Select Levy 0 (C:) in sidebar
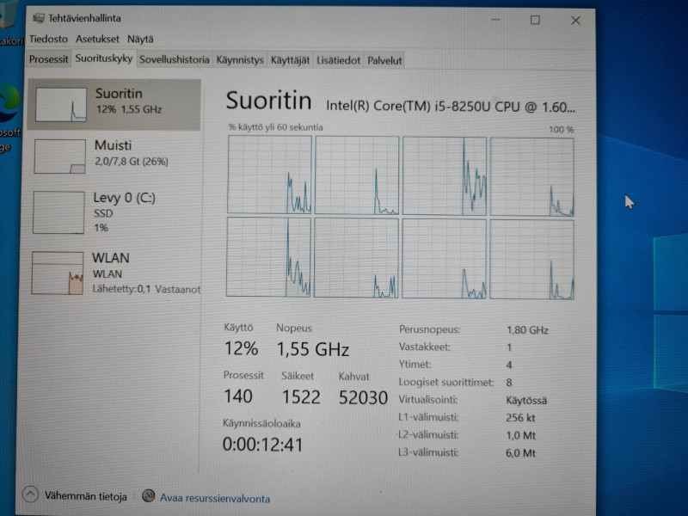The image size is (688, 516). tap(114, 212)
